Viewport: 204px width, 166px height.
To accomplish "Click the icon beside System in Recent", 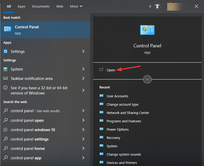I will (101, 146).
